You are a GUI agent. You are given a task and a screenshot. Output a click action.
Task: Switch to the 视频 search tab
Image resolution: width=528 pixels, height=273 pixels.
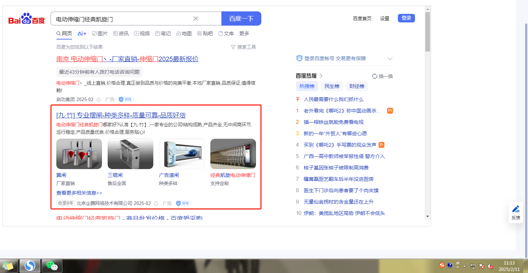142,33
